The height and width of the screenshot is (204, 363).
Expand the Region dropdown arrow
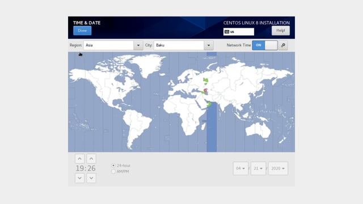[x=138, y=45]
